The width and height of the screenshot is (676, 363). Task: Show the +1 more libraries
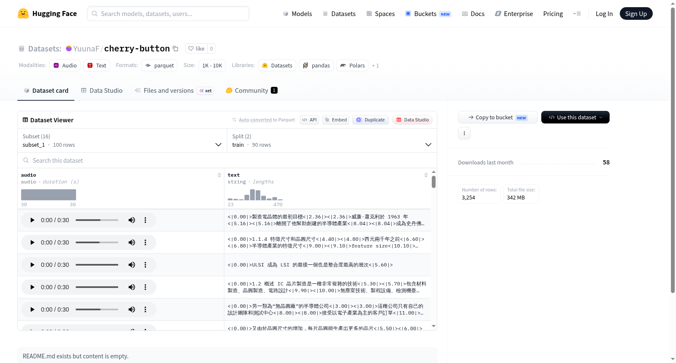pyautogui.click(x=376, y=65)
